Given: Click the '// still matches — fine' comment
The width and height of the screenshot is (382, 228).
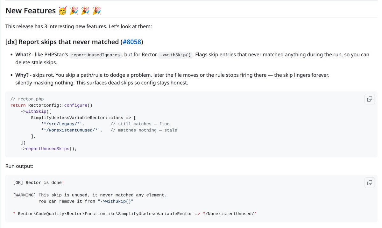Looking at the screenshot, I should (x=140, y=124).
